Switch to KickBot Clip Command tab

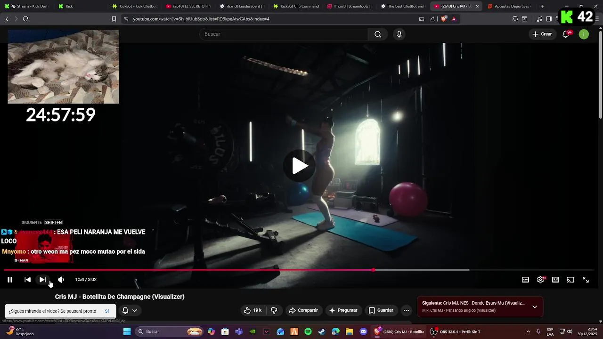click(296, 6)
